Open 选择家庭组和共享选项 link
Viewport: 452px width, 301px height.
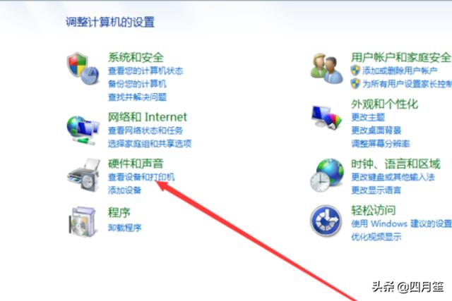[x=150, y=144]
